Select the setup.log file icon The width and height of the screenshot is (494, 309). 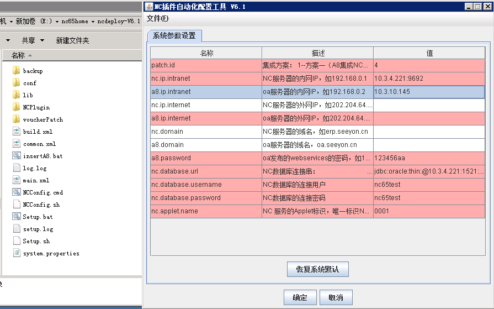coord(17,228)
